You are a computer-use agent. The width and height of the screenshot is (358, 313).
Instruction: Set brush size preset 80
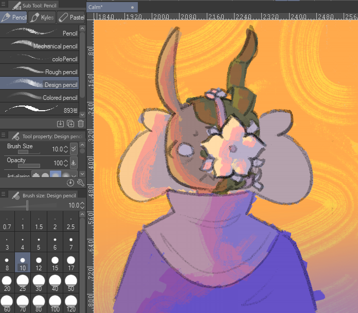[x=39, y=303]
